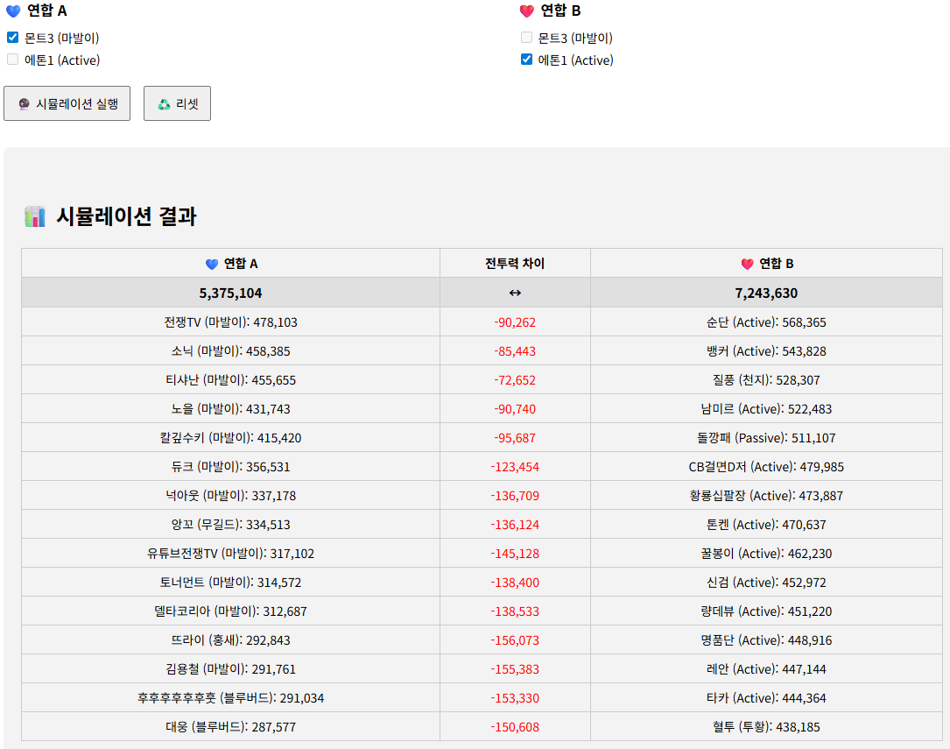Click the bar chart icon beside 시뮬레이션 결과
950x749 pixels.
click(x=35, y=216)
